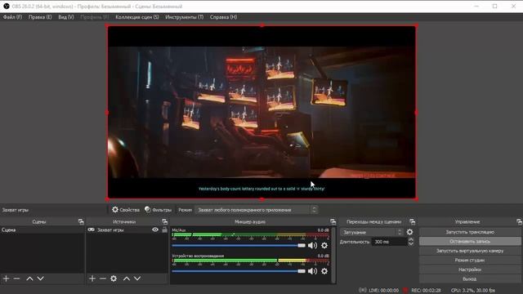Viewport: 523px width, 294px height.
Task: Click the LIVE: 00:00:00 timer text
Action: click(383, 290)
